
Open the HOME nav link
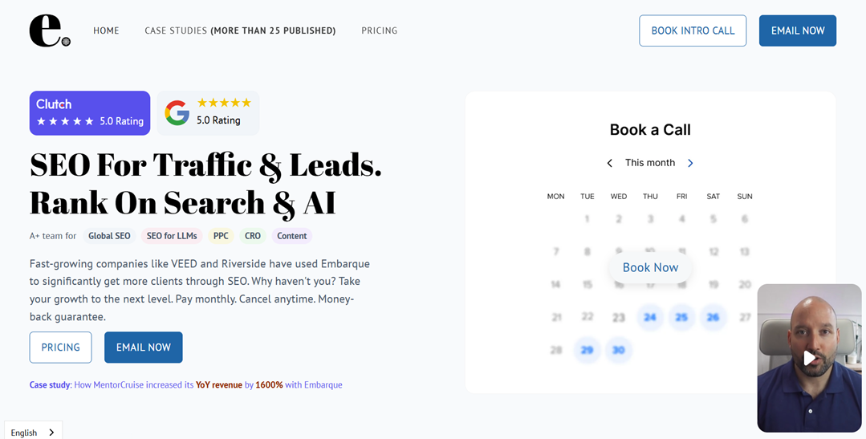point(106,31)
